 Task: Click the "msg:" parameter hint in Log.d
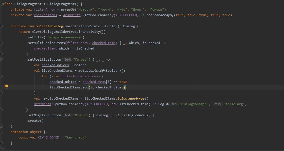click(218, 104)
